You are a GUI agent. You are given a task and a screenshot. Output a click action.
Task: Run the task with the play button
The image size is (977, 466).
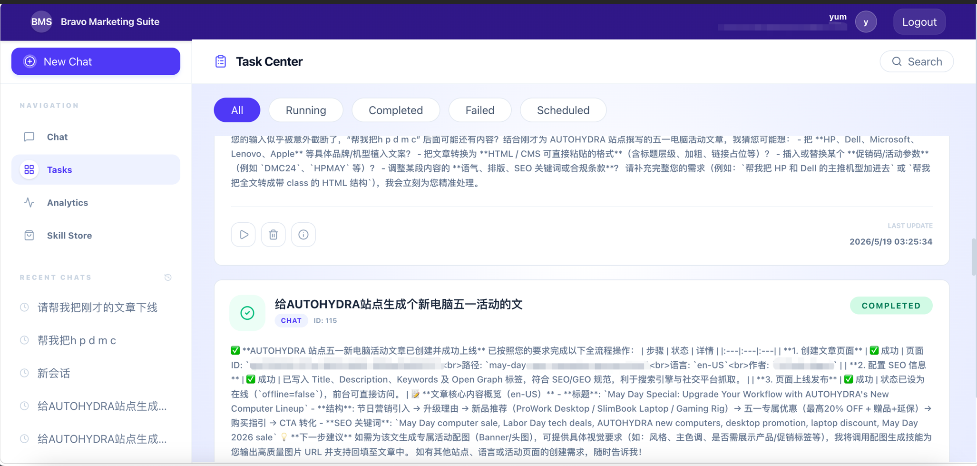click(244, 235)
